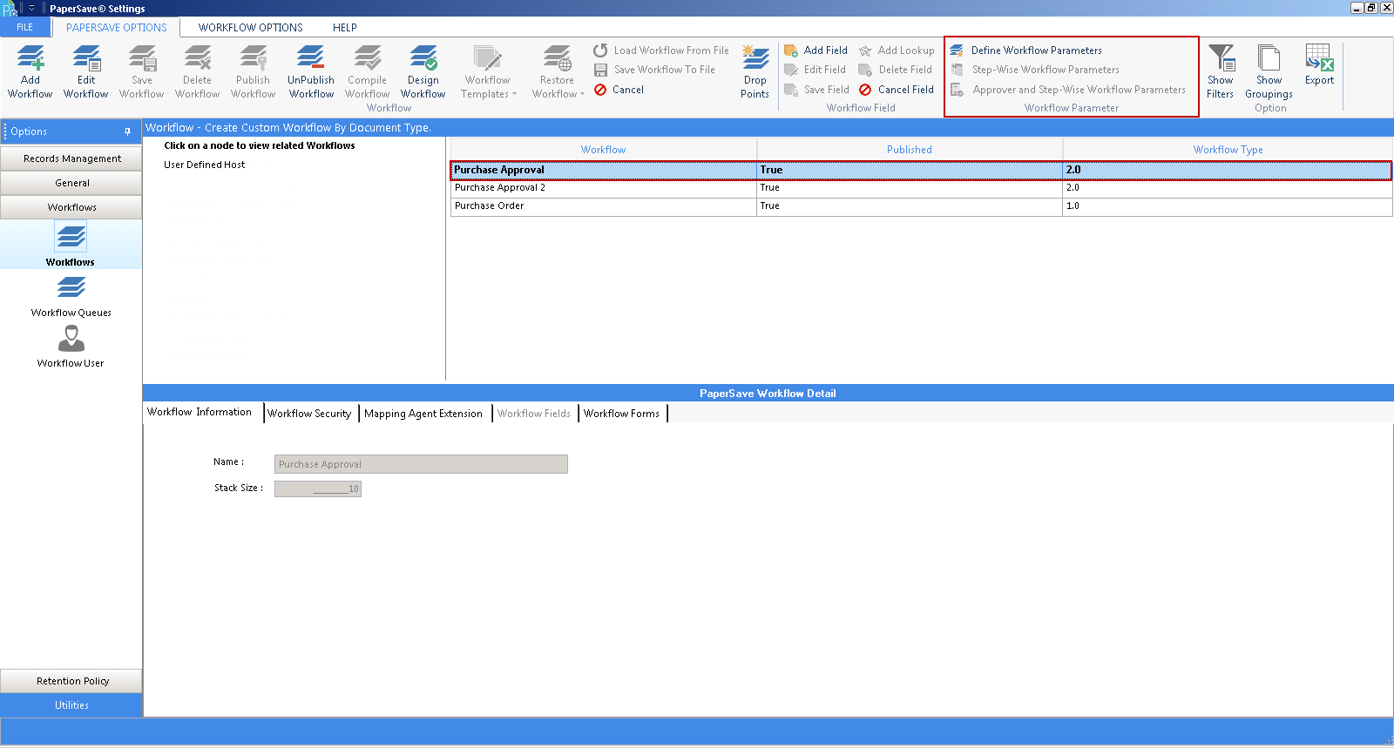Switch to the PAPERSAVE OPTIONS ribbon tab
The height and width of the screenshot is (748, 1394).
point(116,27)
